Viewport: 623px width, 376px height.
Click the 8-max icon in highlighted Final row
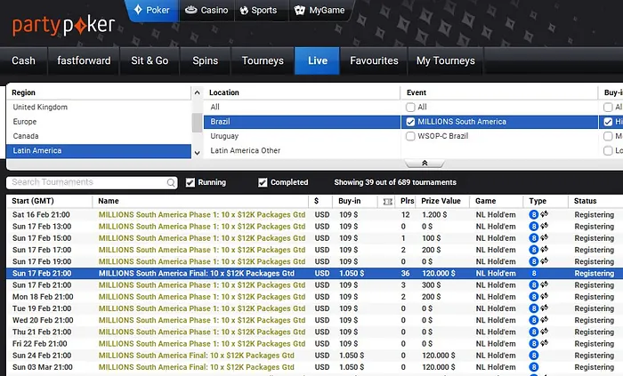click(534, 273)
